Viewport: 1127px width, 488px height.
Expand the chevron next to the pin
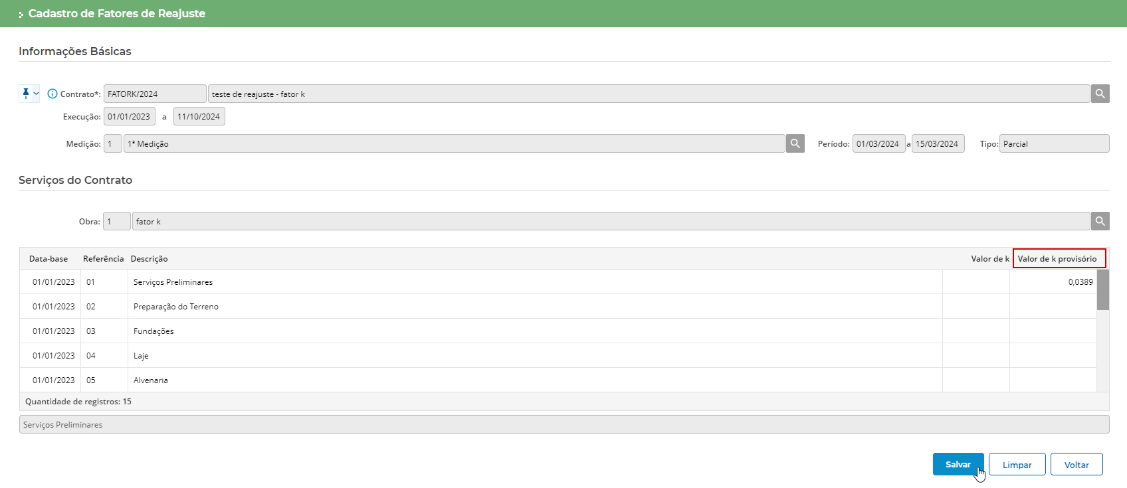pyautogui.click(x=36, y=94)
